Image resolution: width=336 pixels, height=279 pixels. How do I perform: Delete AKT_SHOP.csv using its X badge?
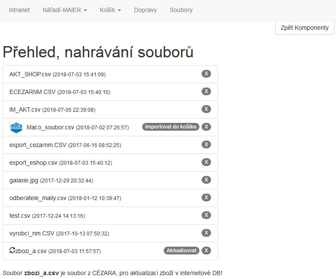click(x=206, y=74)
